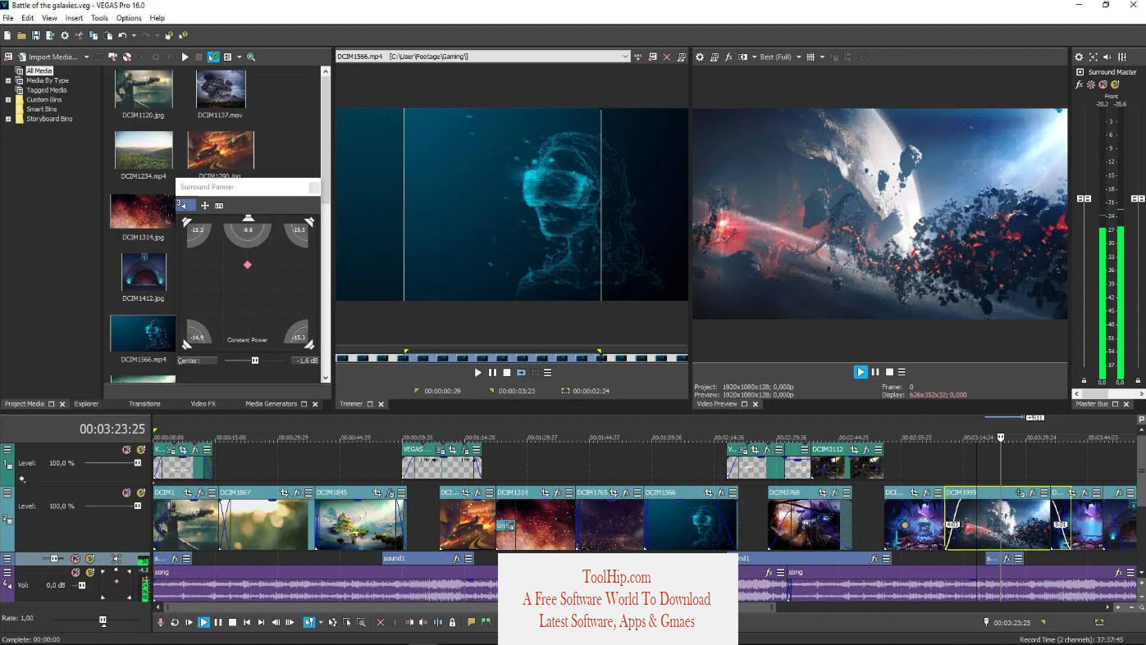Image resolution: width=1146 pixels, height=645 pixels.
Task: Open Import Media dropdown arrow
Action: [x=86, y=57]
